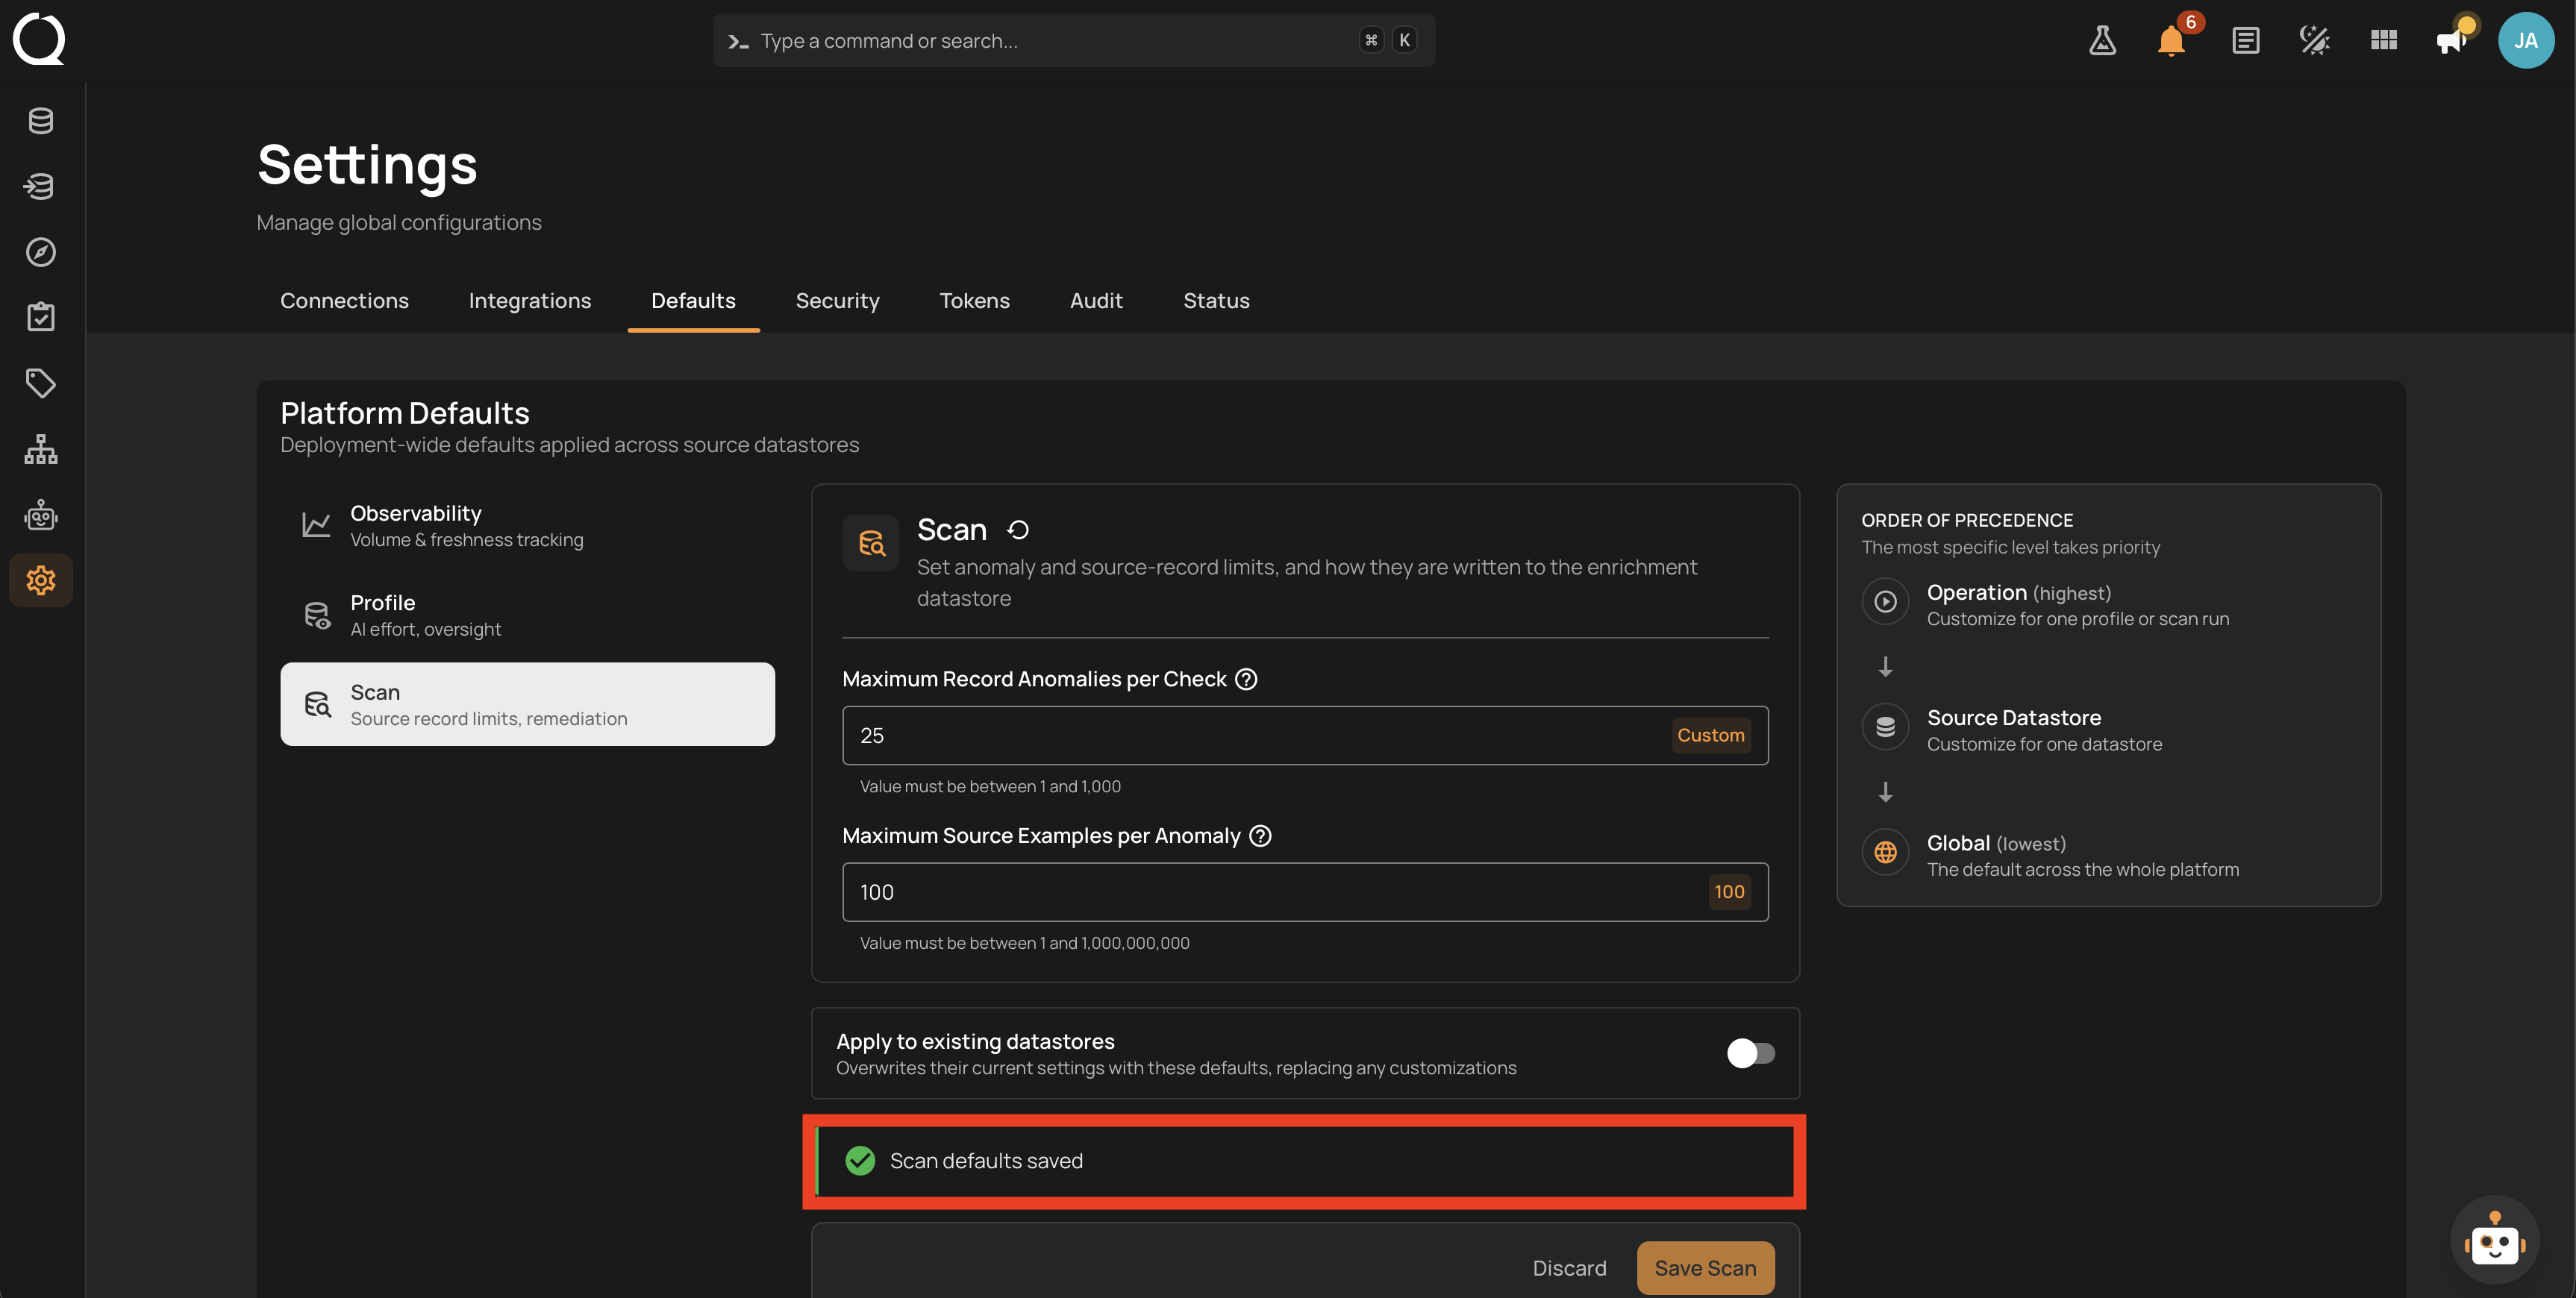The height and width of the screenshot is (1298, 2576).
Task: Click the Discard button
Action: pos(1569,1268)
